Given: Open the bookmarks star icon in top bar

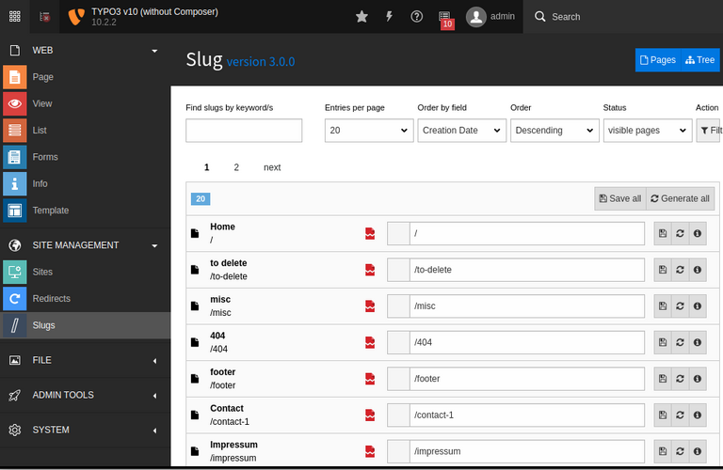Looking at the screenshot, I should tap(362, 16).
